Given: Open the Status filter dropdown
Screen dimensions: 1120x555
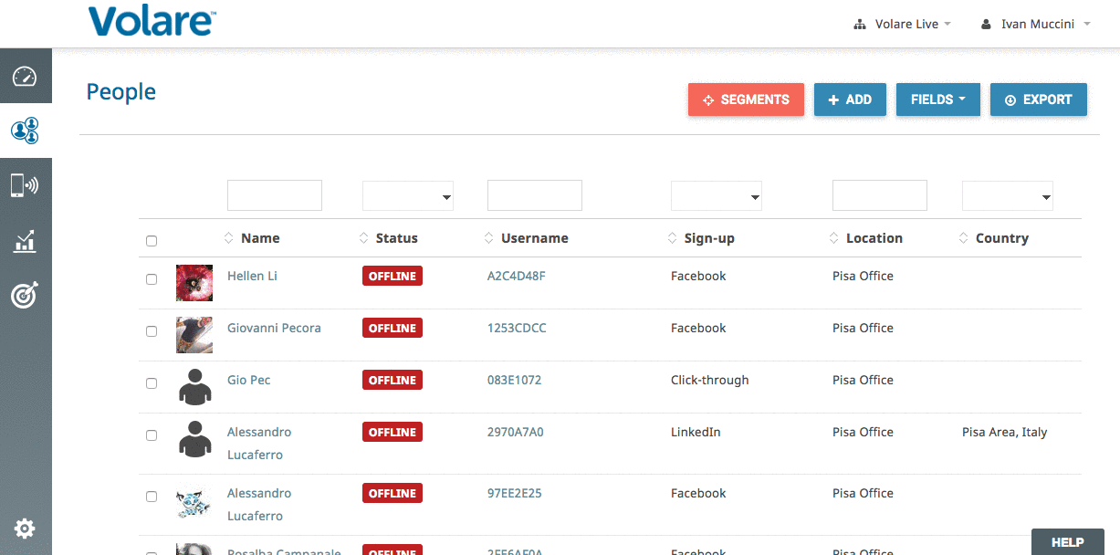Looking at the screenshot, I should point(408,196).
